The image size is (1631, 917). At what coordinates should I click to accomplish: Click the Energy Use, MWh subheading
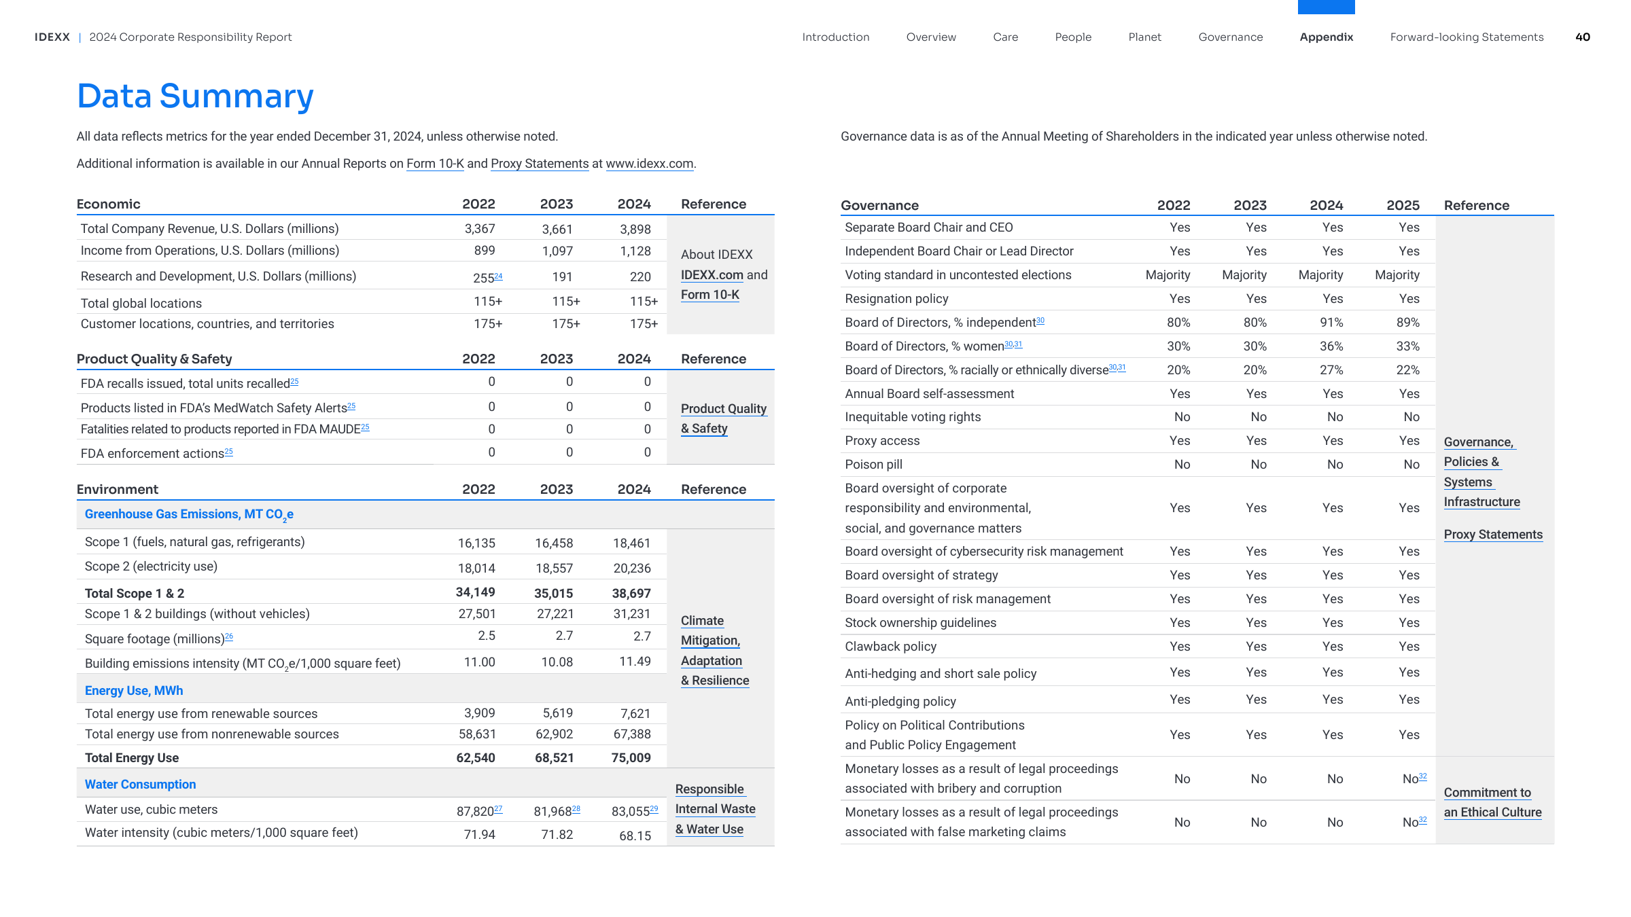click(134, 691)
